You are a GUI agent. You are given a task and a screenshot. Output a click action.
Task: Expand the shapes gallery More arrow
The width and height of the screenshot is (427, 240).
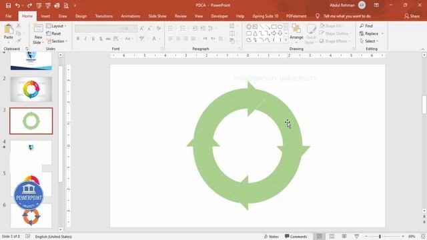click(286, 40)
